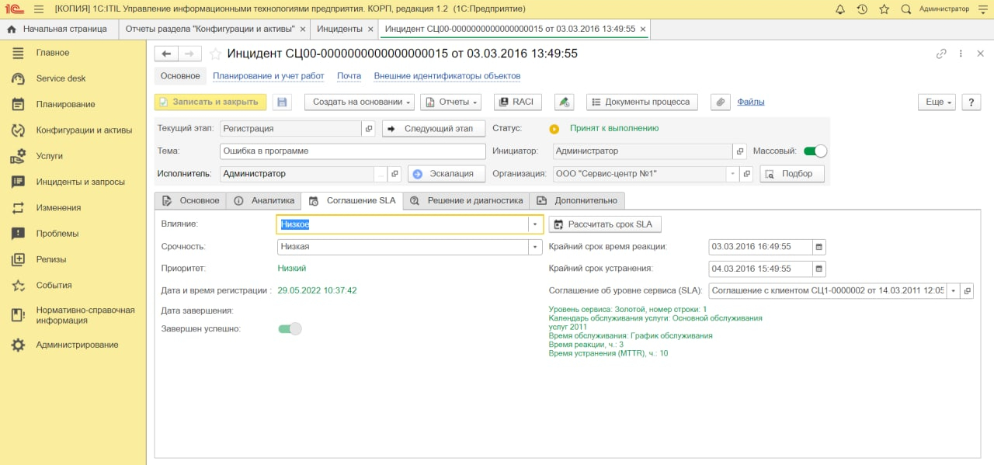Open Конфигурации и активы sidebar section
This screenshot has width=994, height=465.
point(73,130)
